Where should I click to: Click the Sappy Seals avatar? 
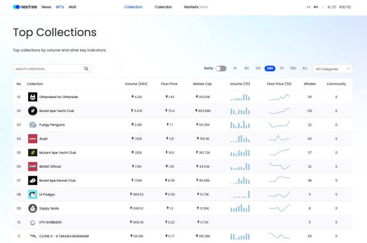(x=32, y=208)
